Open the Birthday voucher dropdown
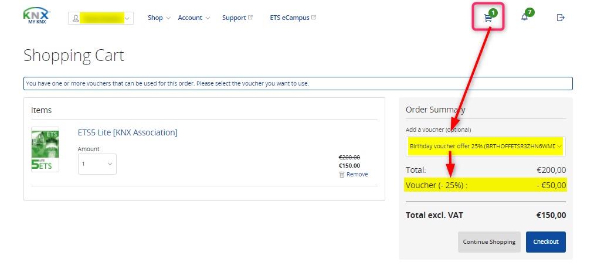Viewport: 594px width, 269px height. click(x=486, y=147)
